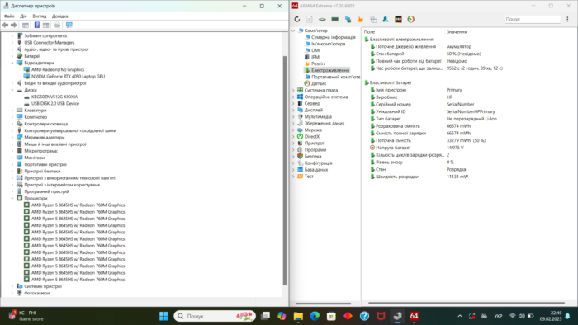Open the Вигляд menu in Device Manager
The image size is (578, 325).
39,16
